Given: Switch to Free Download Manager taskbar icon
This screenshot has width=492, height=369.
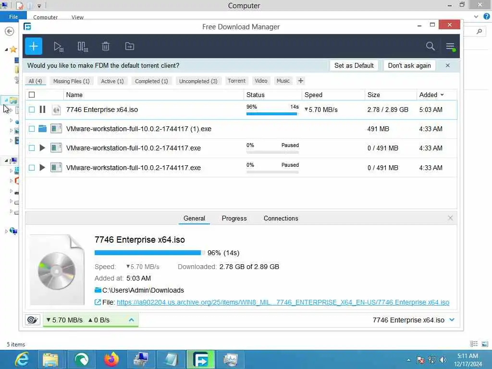Looking at the screenshot, I should click(x=201, y=359).
